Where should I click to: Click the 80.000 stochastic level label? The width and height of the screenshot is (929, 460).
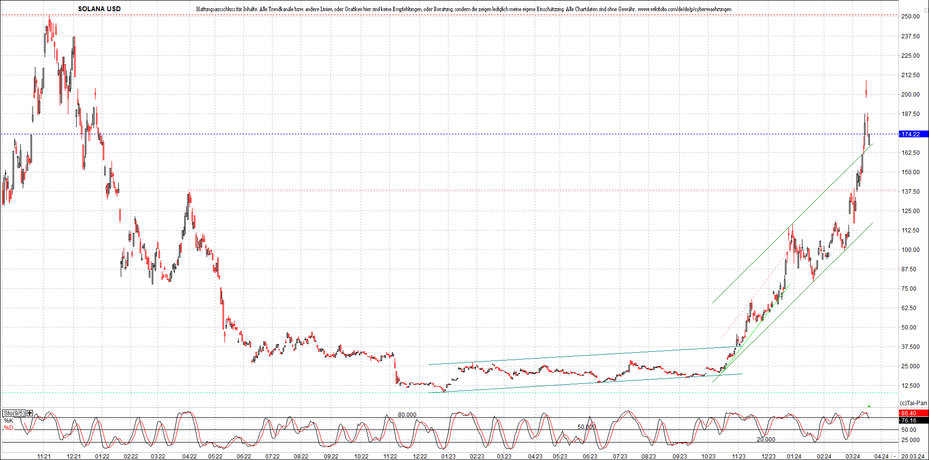tap(407, 415)
